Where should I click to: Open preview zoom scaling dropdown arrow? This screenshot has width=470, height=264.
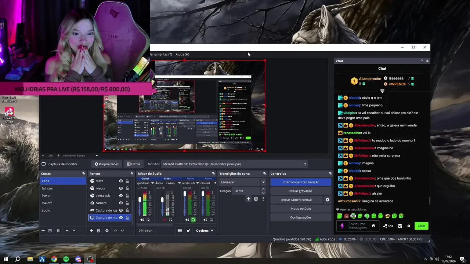pos(97,155)
